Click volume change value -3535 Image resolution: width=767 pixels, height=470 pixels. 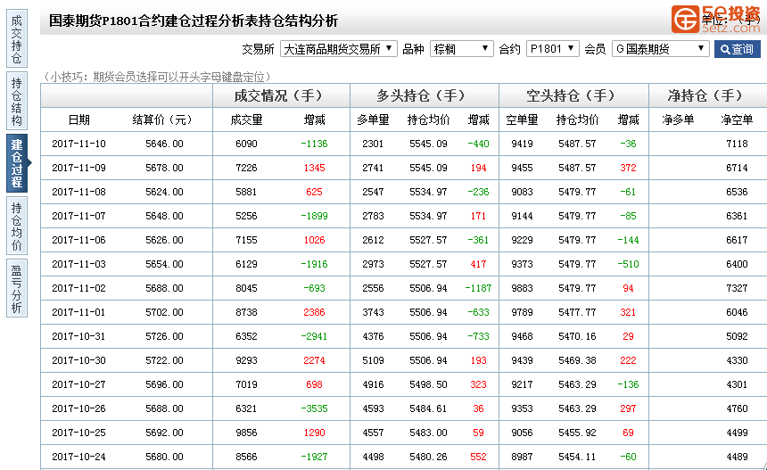[x=314, y=408]
